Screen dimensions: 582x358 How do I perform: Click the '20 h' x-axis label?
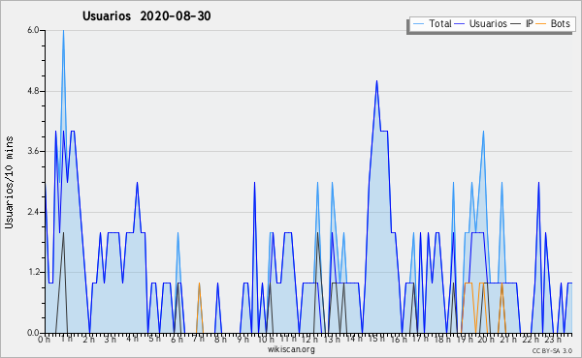tap(486, 340)
